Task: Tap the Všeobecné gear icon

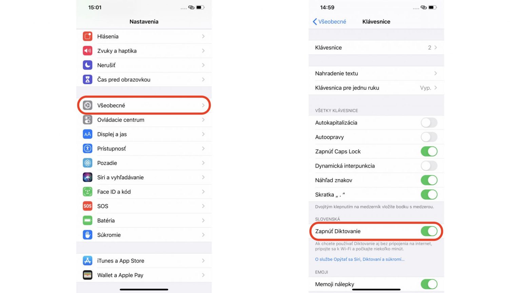Action: pos(88,105)
